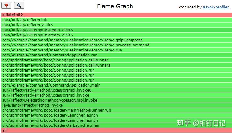This screenshot has width=232, height=133.
Task: Select the LeakNativeMemoryDemo.processCommand frame
Action: pyautogui.click(x=116, y=45)
